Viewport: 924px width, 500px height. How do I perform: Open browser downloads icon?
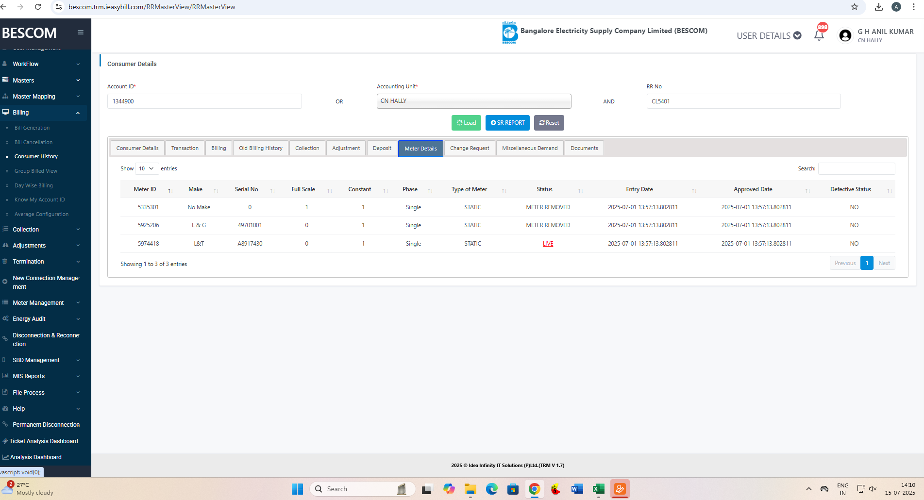(879, 7)
